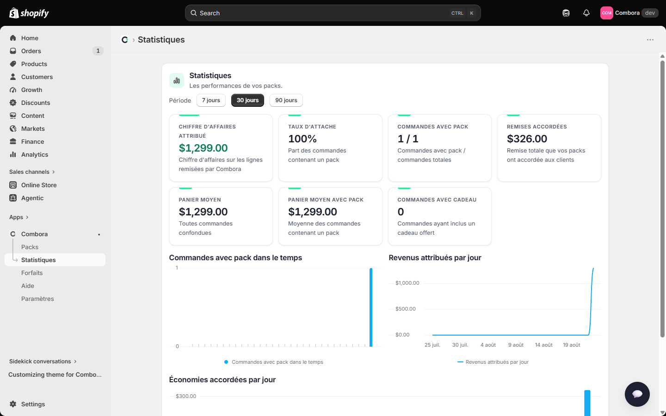
Task: Expand the Apps section
Action: click(x=19, y=217)
